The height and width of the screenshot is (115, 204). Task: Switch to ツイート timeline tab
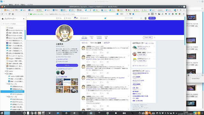pos(84,43)
